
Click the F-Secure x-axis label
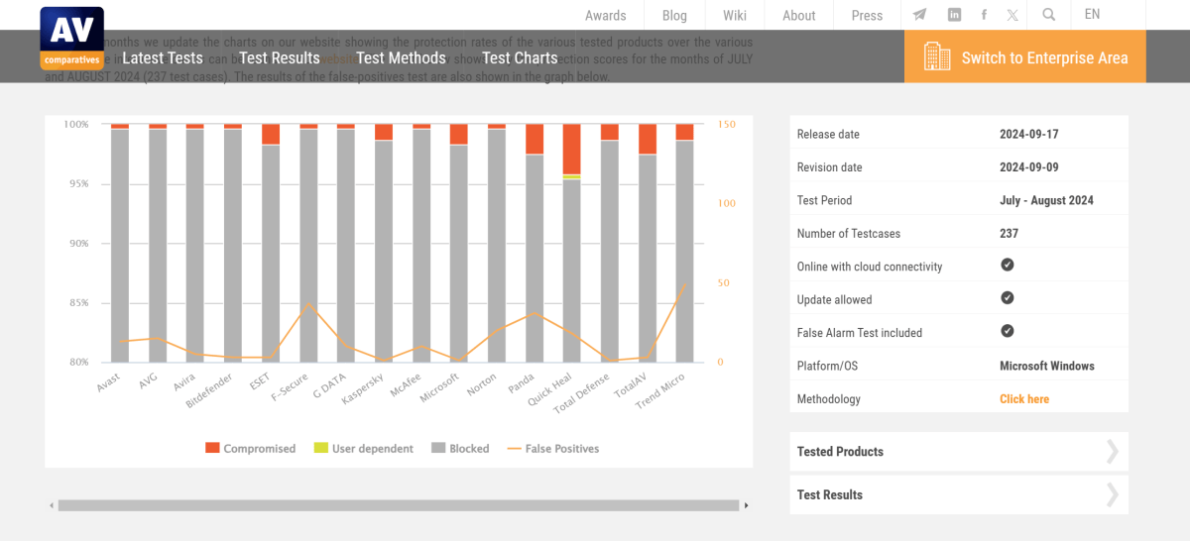pyautogui.click(x=290, y=389)
